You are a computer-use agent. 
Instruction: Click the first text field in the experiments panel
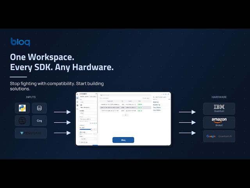point(88,102)
